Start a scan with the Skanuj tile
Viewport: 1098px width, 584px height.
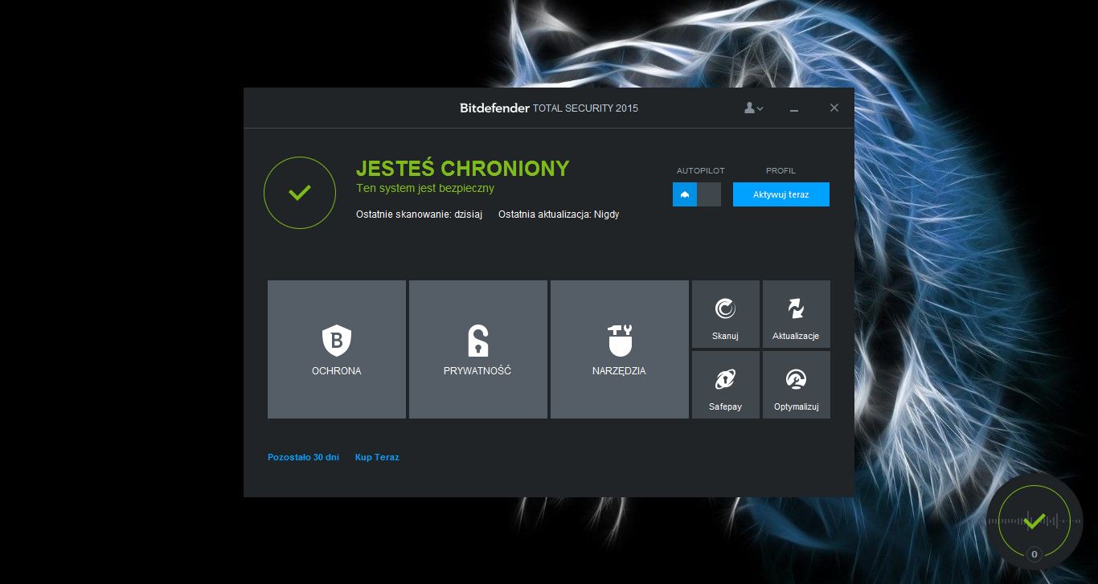point(726,314)
